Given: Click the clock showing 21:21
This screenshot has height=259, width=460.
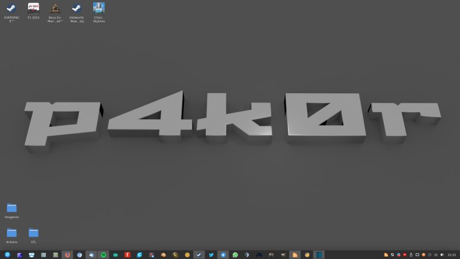Looking at the screenshot, I should [451, 254].
